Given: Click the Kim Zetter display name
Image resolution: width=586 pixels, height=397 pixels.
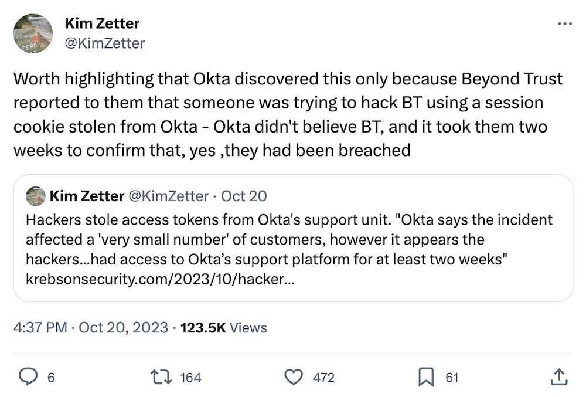Looking at the screenshot, I should [101, 23].
